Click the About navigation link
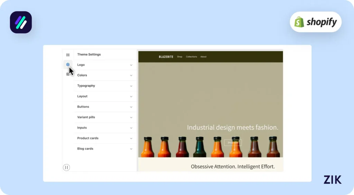Image resolution: width=354 pixels, height=195 pixels. 203,57
